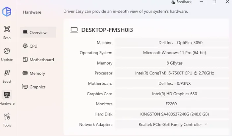This screenshot has width=232, height=136.
Task: Click Realtek PCIe GbE Family Controller value
Action: click(170, 124)
